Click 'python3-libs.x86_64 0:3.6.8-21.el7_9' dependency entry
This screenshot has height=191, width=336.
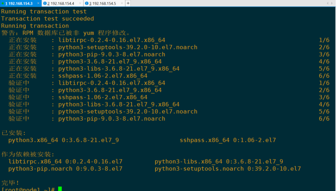(219, 162)
